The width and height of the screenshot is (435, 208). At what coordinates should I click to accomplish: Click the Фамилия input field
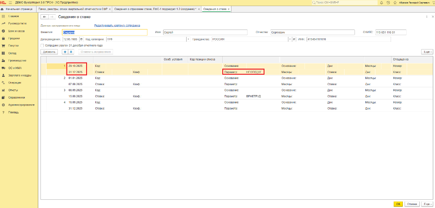point(104,33)
